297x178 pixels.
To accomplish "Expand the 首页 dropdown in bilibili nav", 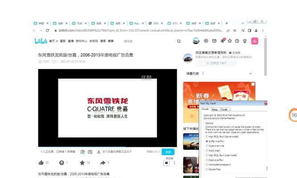I will point(53,41).
